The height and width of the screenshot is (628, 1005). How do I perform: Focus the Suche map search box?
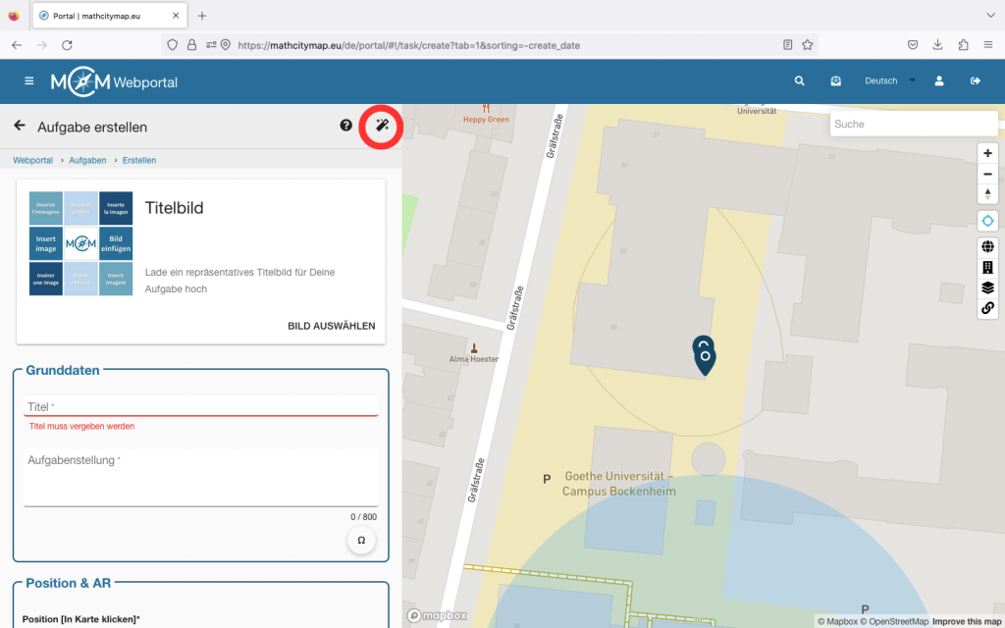(x=913, y=125)
